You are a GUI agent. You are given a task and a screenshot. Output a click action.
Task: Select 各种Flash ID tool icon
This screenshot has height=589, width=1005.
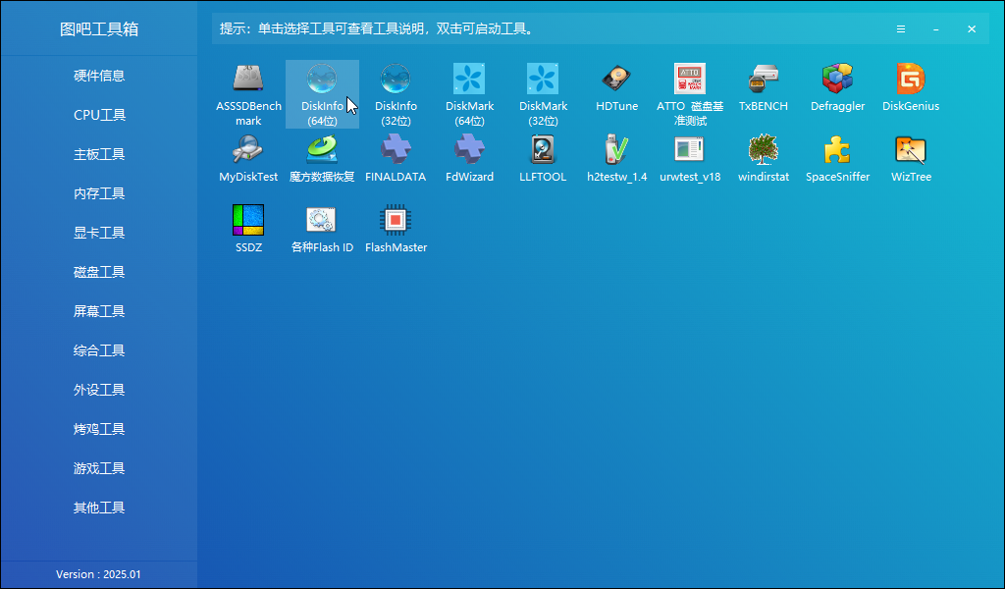(322, 220)
